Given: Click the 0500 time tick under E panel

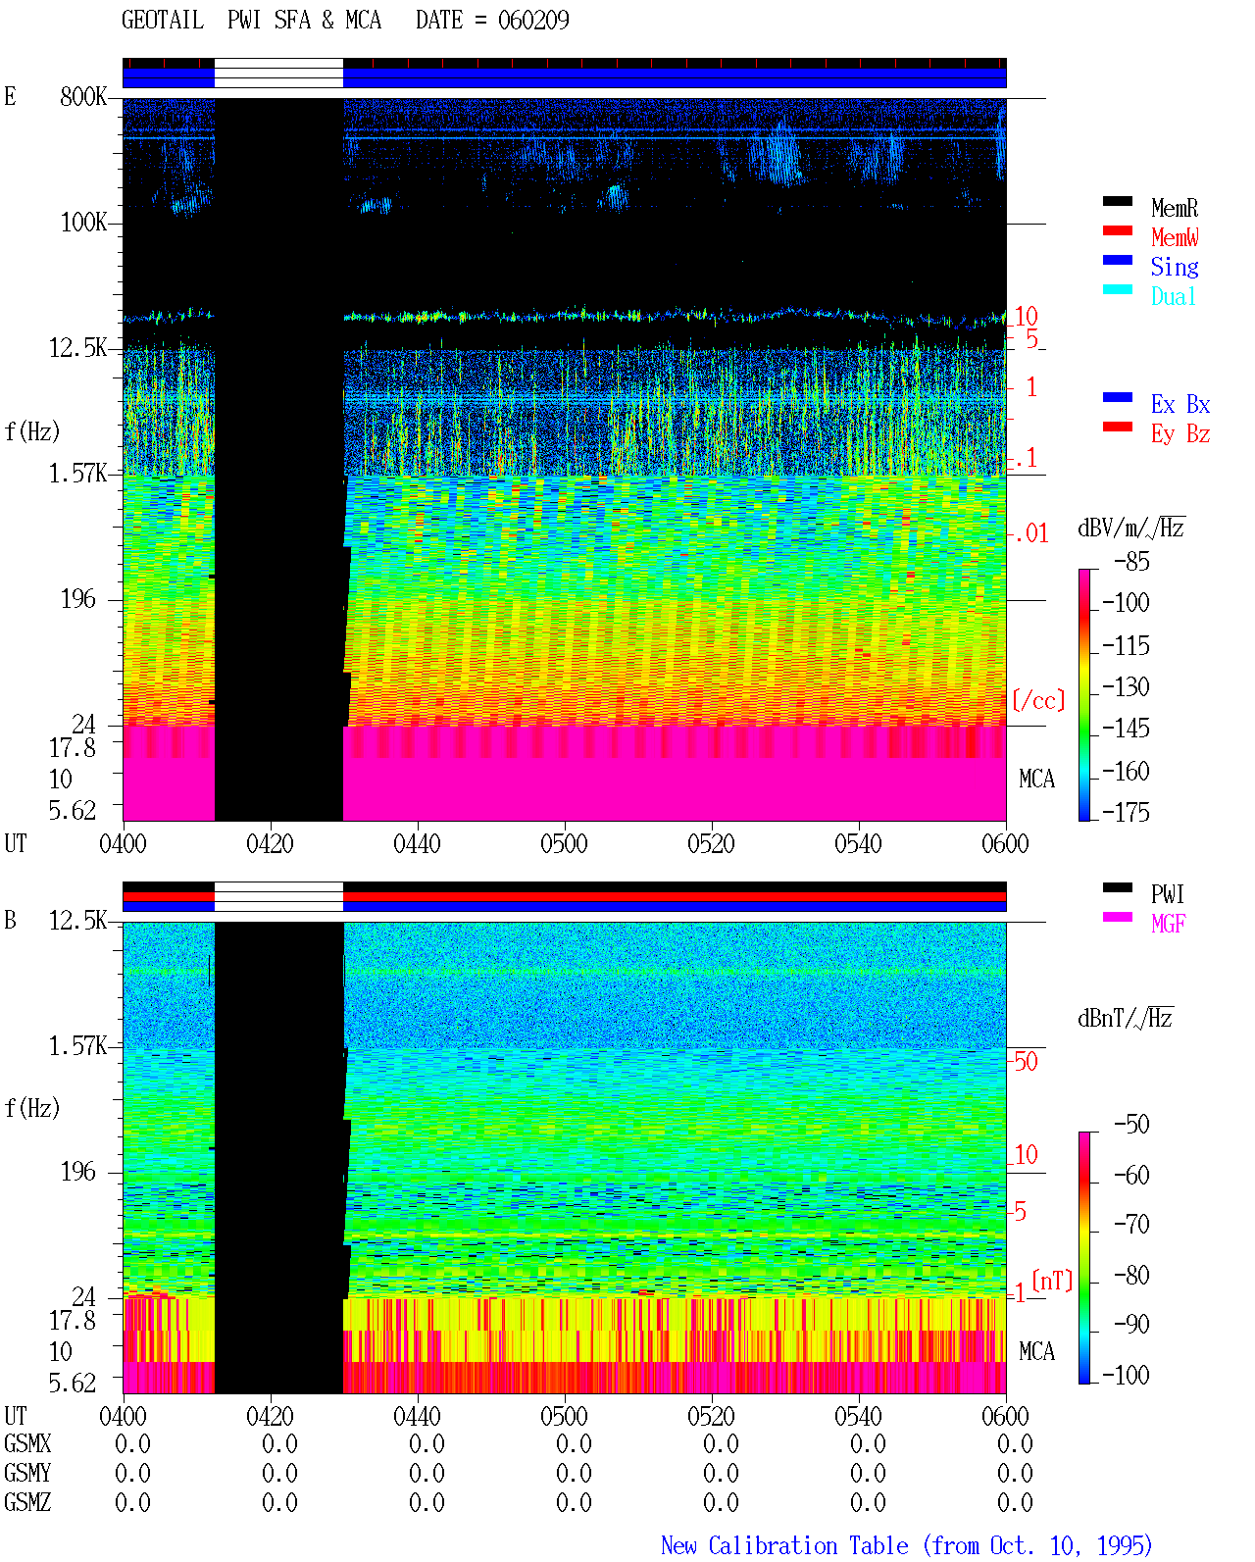Looking at the screenshot, I should click(x=564, y=843).
